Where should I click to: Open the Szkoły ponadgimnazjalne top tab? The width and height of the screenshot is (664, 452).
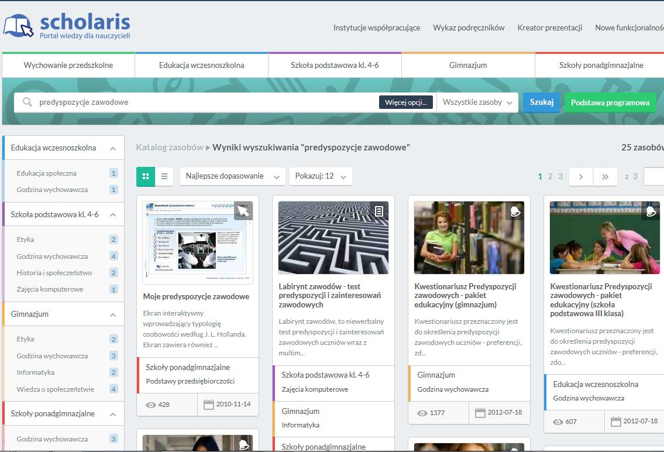[x=601, y=65]
